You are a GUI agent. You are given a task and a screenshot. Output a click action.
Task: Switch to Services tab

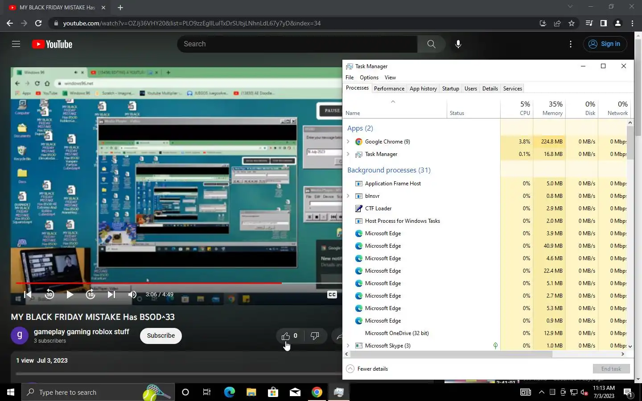pos(512,89)
